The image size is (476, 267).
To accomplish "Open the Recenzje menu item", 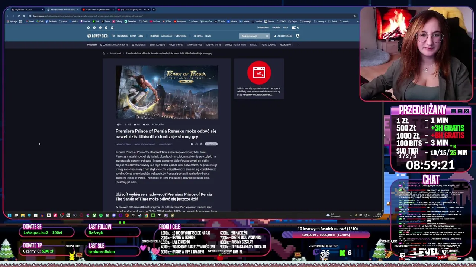I will tap(155, 36).
